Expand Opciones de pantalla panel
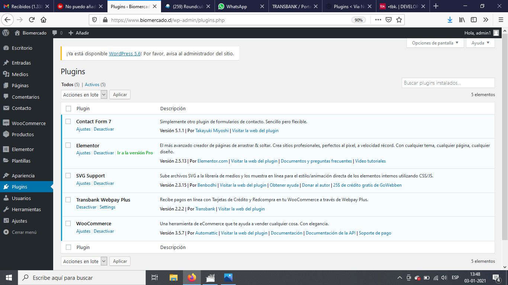The image size is (508, 285). point(435,43)
